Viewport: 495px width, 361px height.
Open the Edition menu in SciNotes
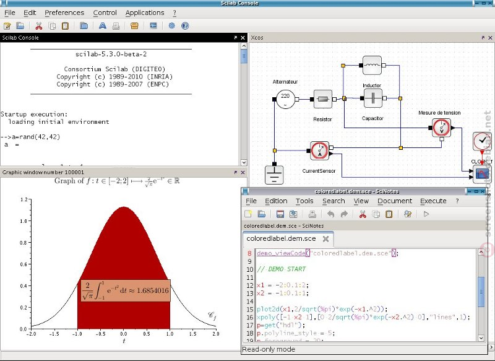pos(276,201)
